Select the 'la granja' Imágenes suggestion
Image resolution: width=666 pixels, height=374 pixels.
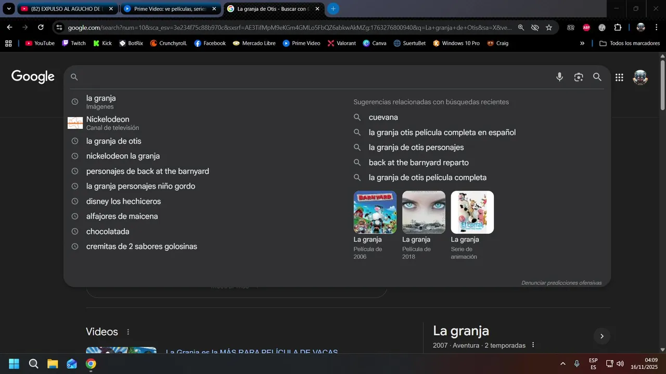[x=206, y=102]
